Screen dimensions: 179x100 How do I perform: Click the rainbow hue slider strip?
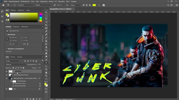click(41, 17)
